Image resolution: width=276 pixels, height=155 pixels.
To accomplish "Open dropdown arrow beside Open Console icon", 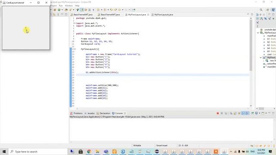I will [266, 113].
